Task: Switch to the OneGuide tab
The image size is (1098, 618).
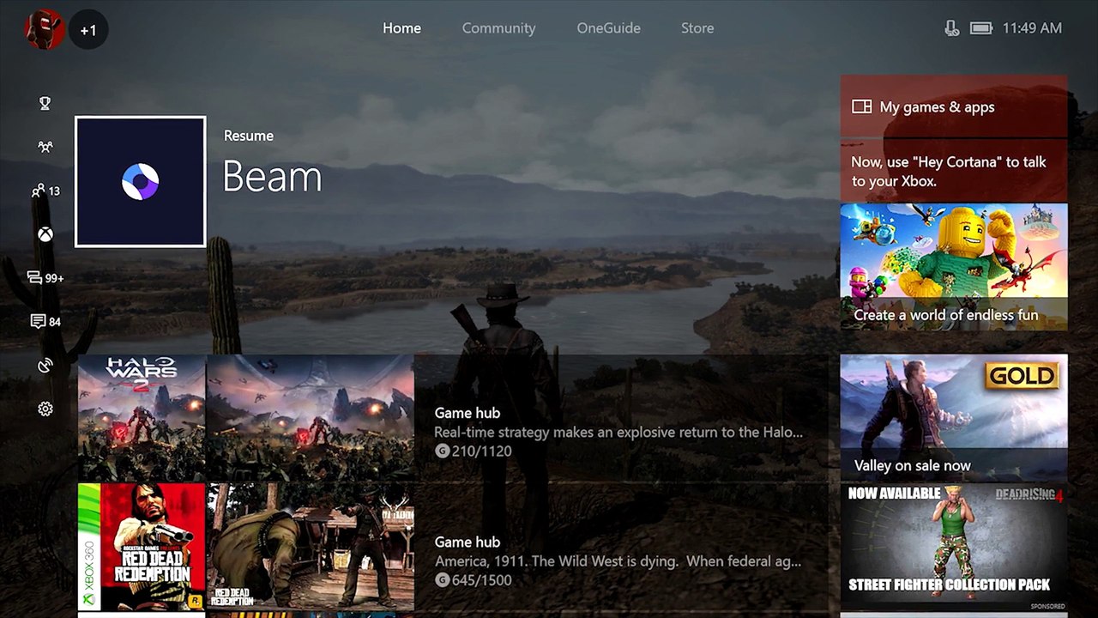Action: click(608, 28)
